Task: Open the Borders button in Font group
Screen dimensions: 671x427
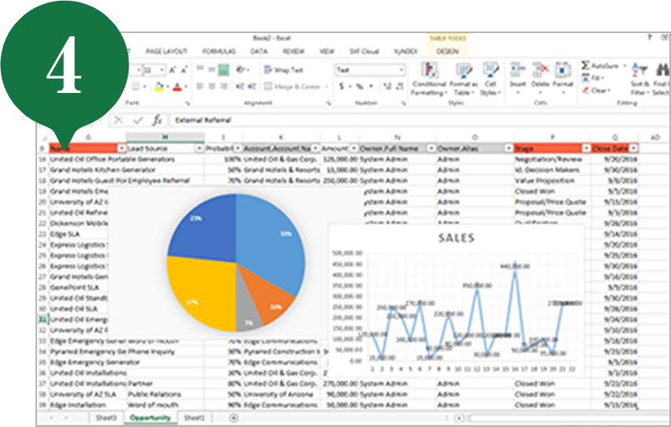Action: tap(136, 87)
